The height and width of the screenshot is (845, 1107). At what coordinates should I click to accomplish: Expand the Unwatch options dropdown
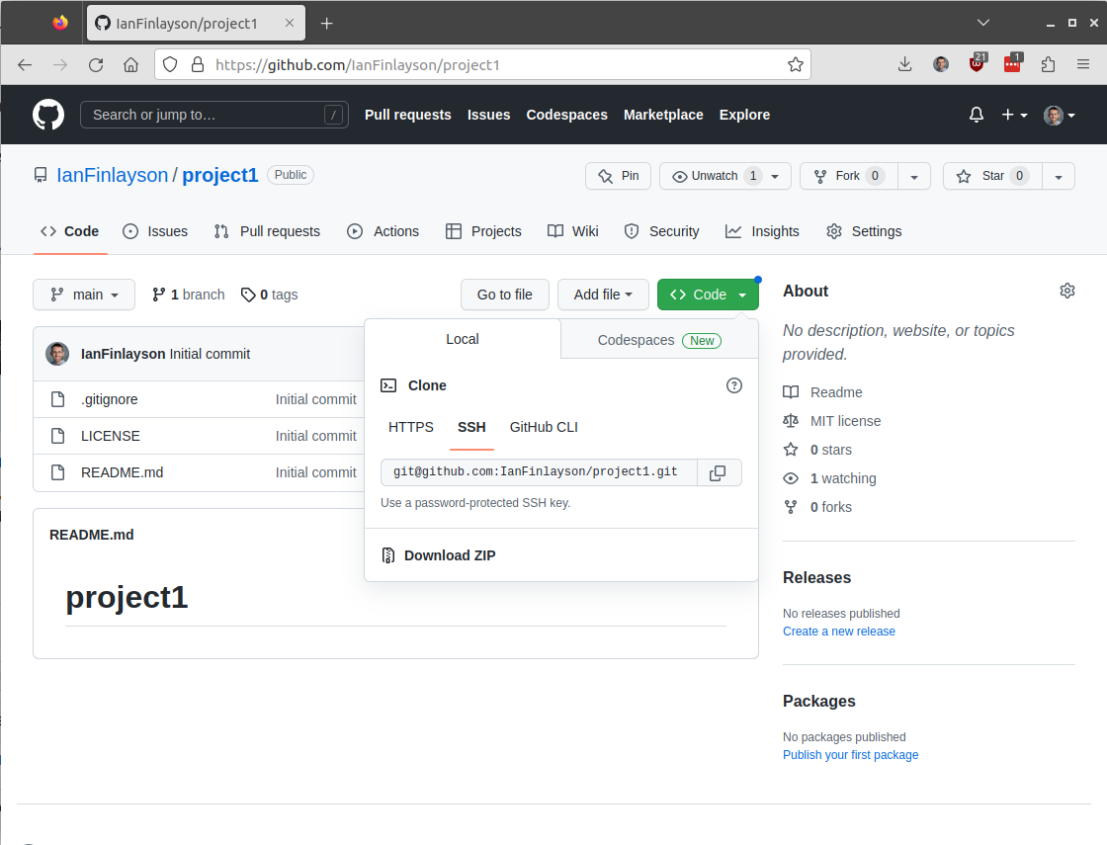775,176
